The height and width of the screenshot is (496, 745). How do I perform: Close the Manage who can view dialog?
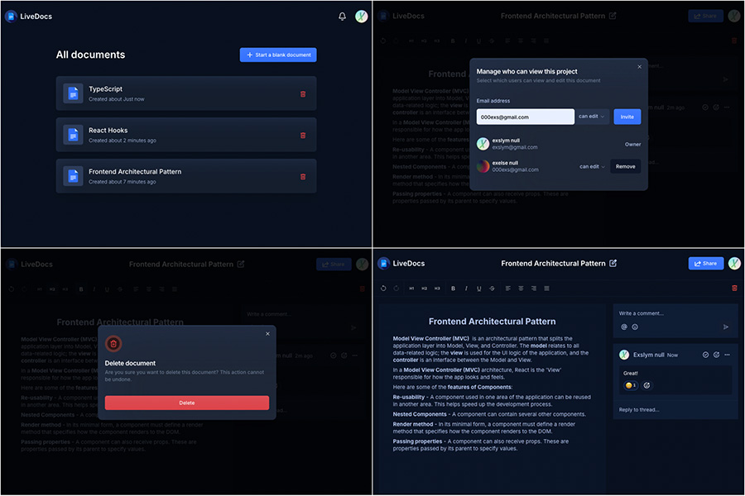tap(640, 66)
